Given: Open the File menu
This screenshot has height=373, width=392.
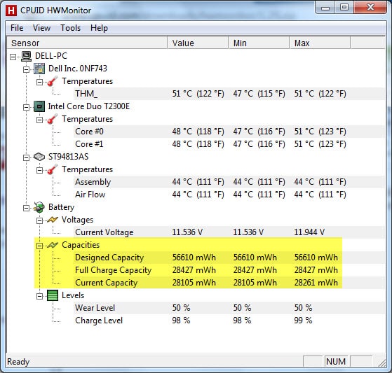Looking at the screenshot, I should [x=17, y=28].
